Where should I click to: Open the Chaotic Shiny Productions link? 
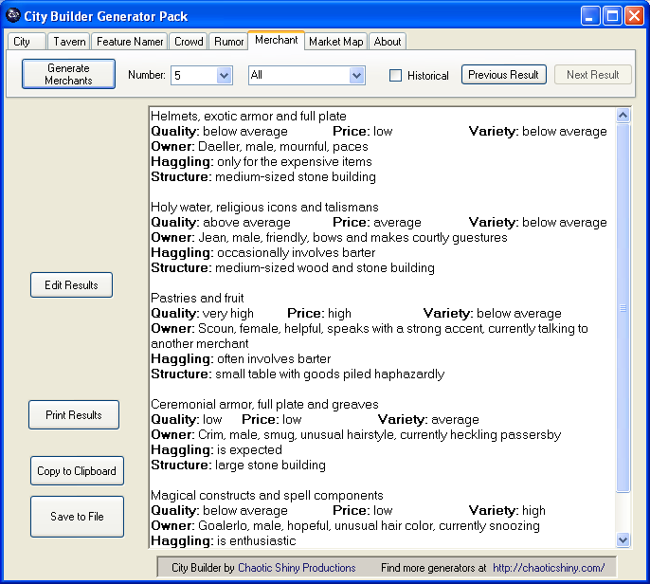point(297,567)
